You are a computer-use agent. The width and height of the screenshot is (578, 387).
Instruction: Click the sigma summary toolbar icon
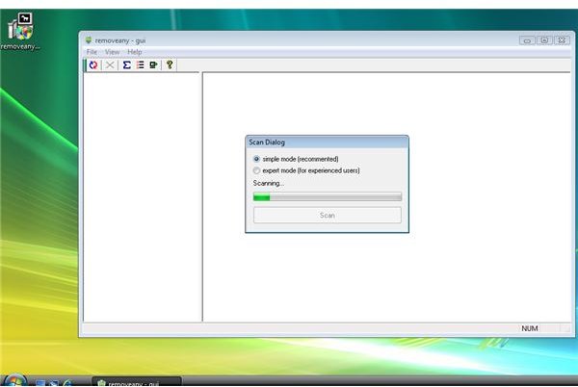[x=126, y=65]
